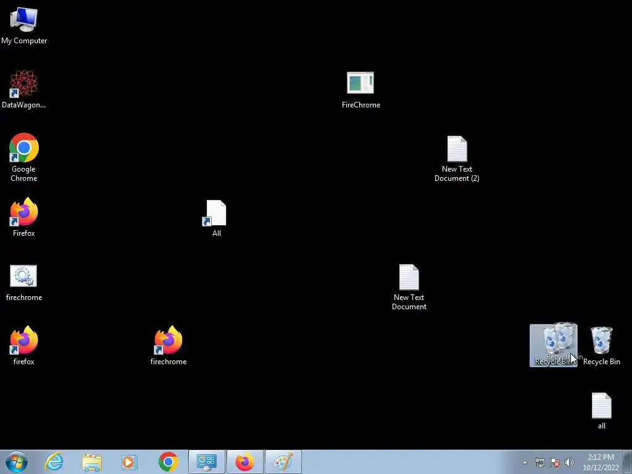Launch Windows Media Player from taskbar
Image resolution: width=632 pixels, height=474 pixels.
click(x=130, y=462)
